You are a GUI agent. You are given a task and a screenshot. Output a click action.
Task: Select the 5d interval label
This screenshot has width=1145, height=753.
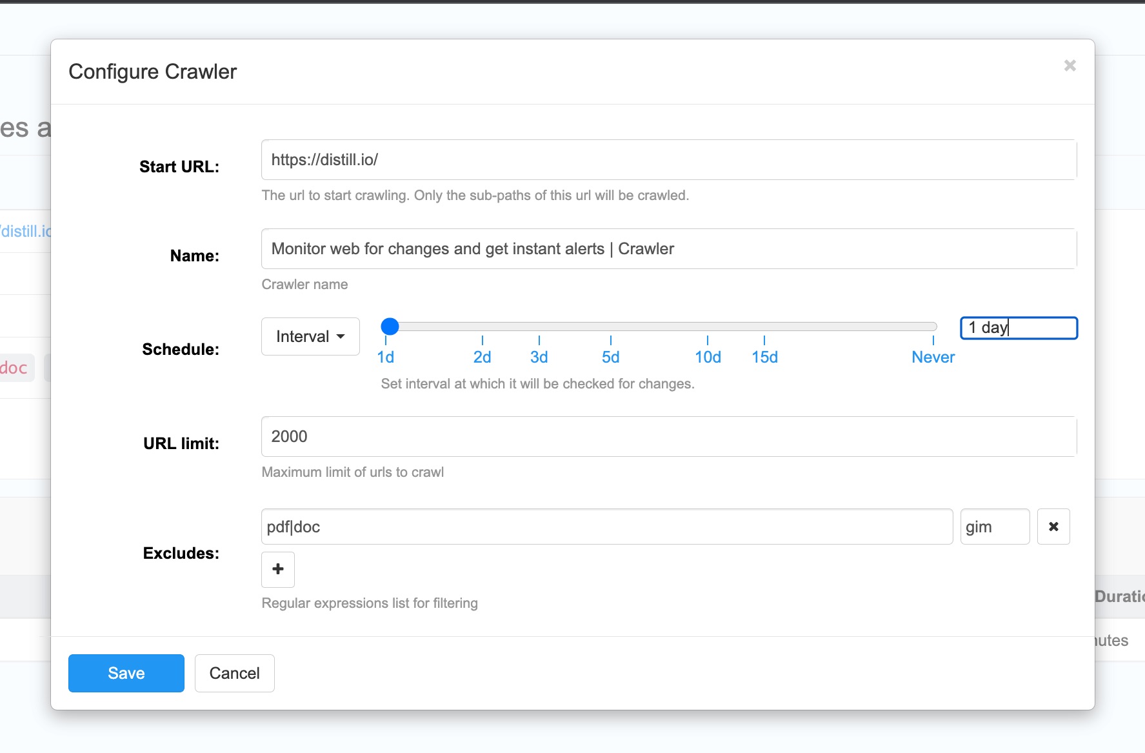pyautogui.click(x=610, y=356)
